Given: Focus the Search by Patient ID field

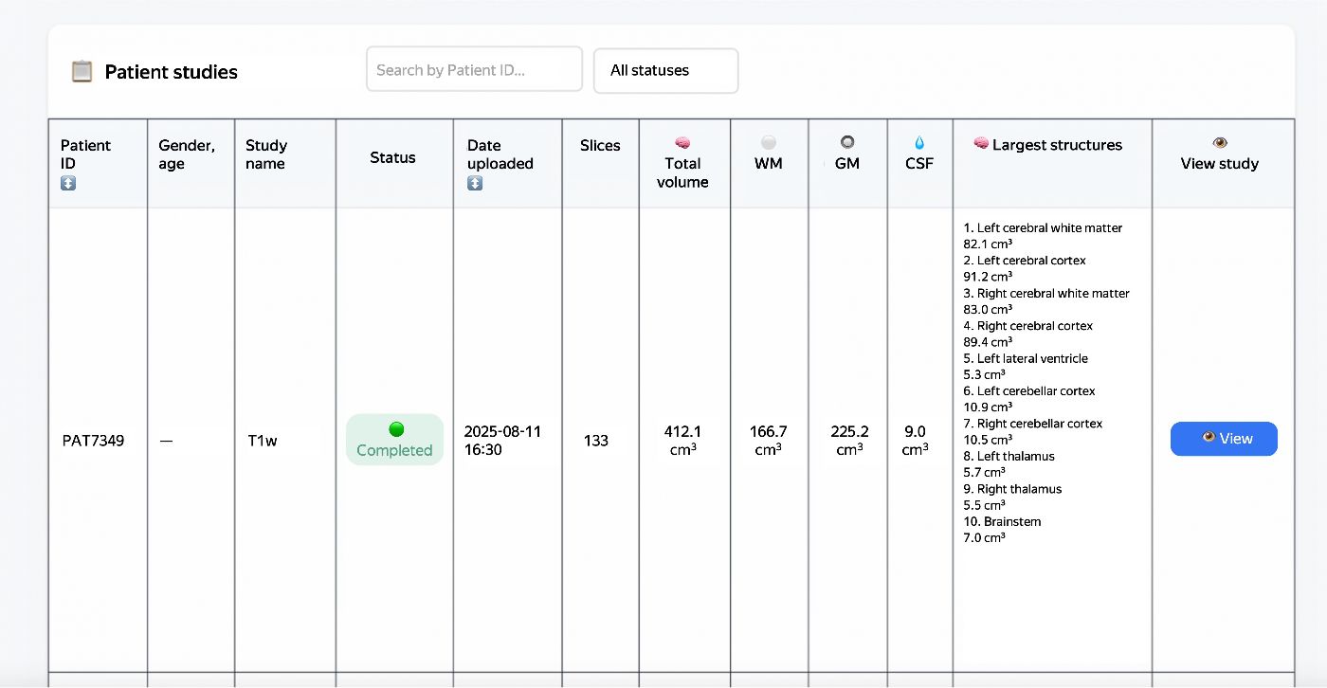Looking at the screenshot, I should coord(474,69).
